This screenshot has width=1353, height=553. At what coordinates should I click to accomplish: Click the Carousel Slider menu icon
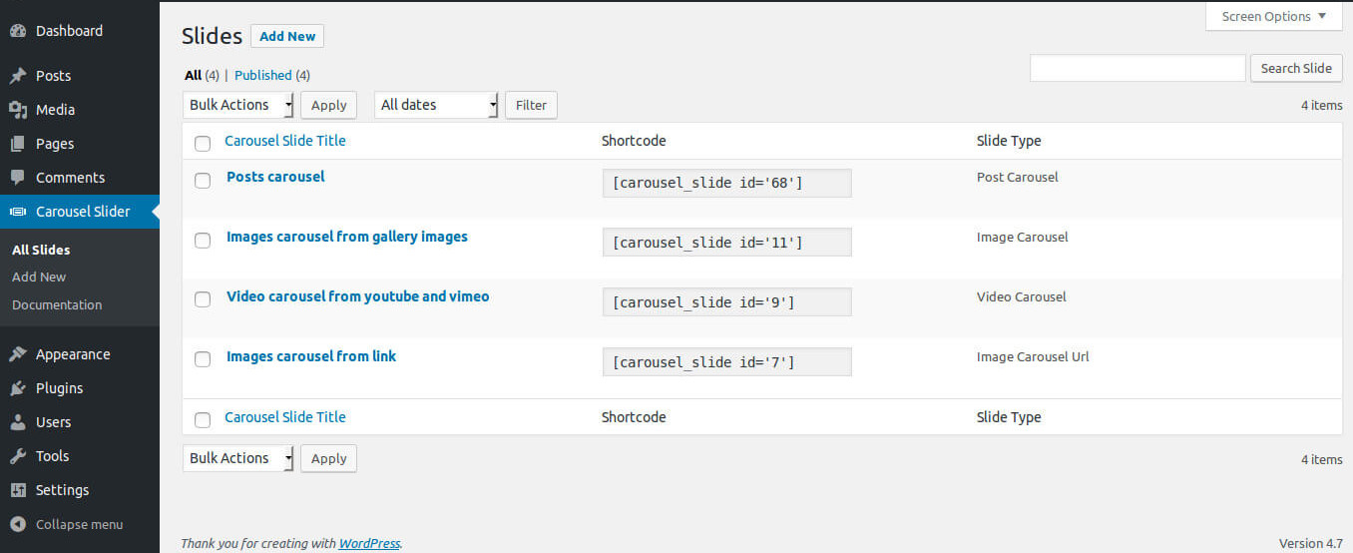[18, 212]
